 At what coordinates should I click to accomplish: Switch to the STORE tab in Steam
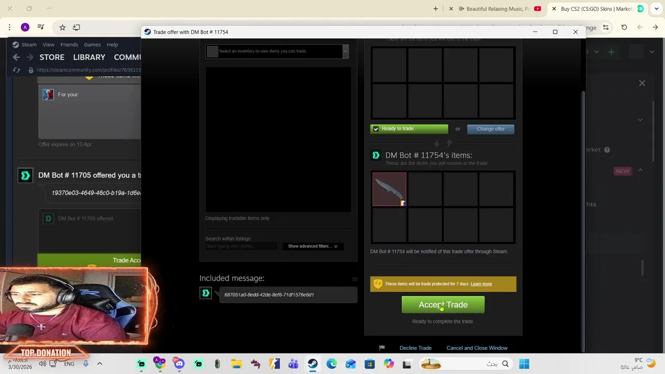coord(52,57)
